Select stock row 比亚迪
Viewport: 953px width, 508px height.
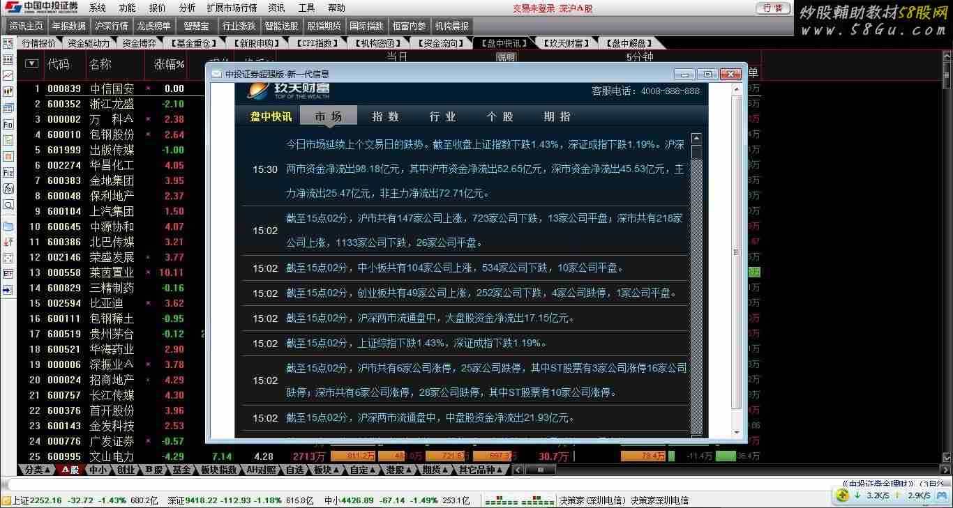click(112, 303)
